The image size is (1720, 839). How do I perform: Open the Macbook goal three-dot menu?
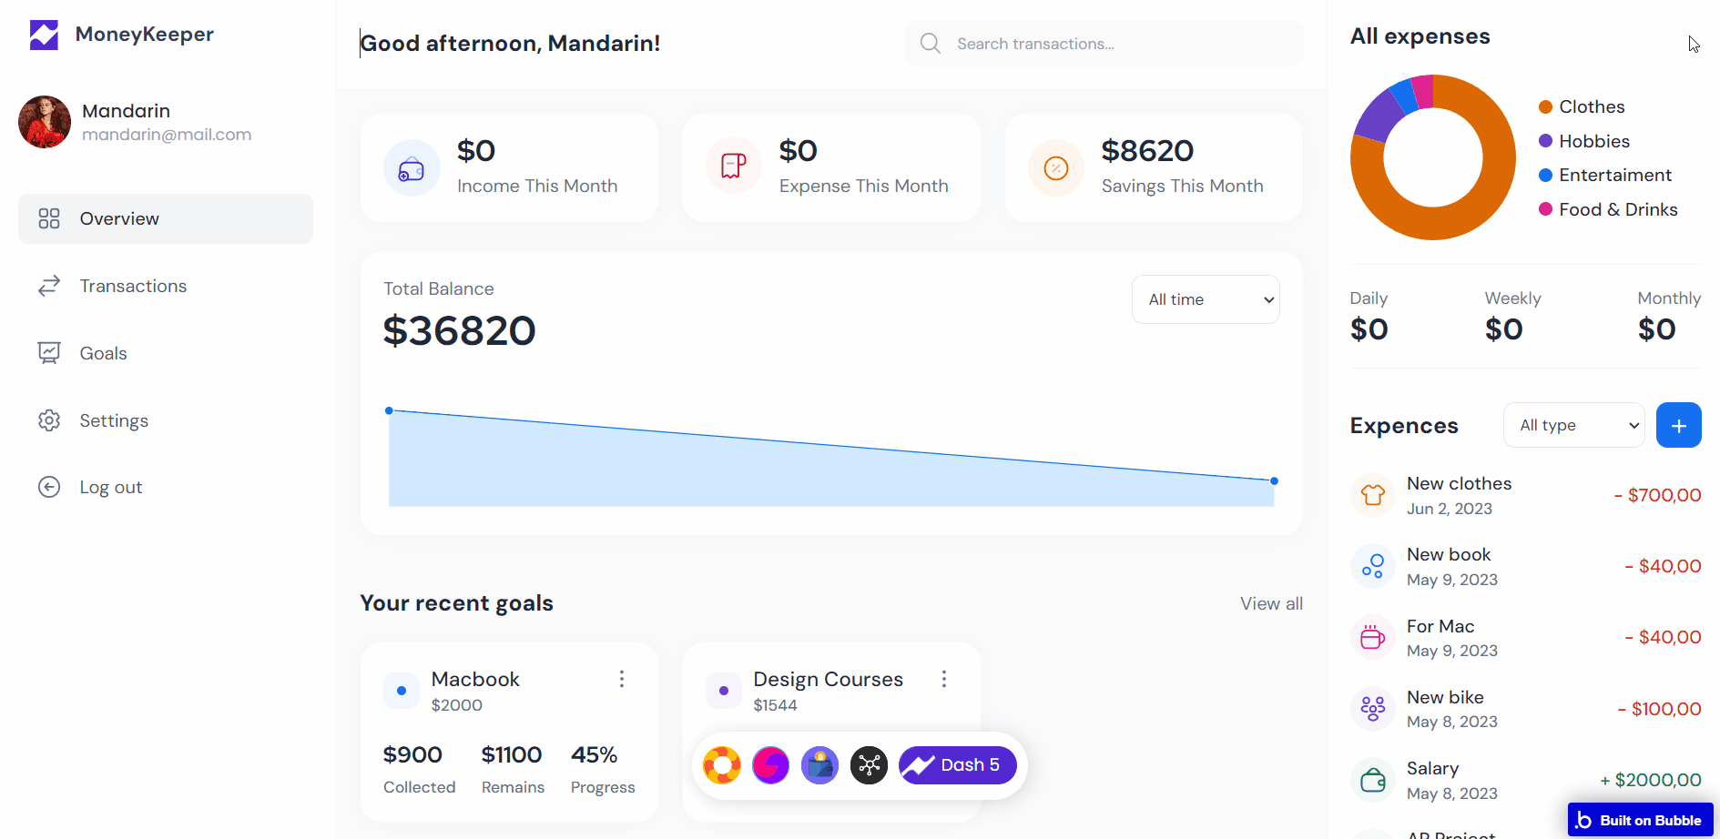click(x=622, y=679)
